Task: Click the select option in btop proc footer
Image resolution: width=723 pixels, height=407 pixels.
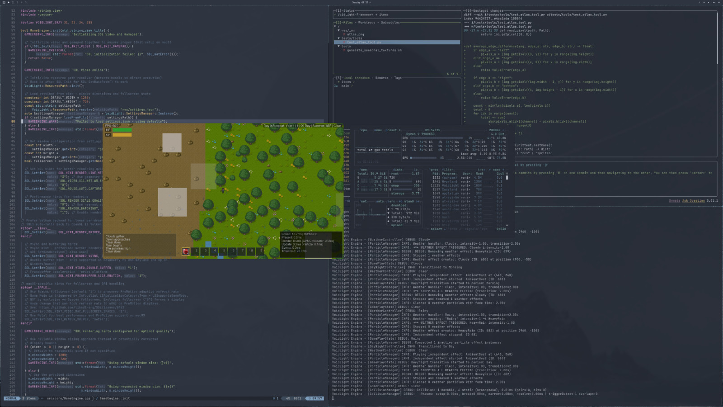Action: click(x=437, y=229)
